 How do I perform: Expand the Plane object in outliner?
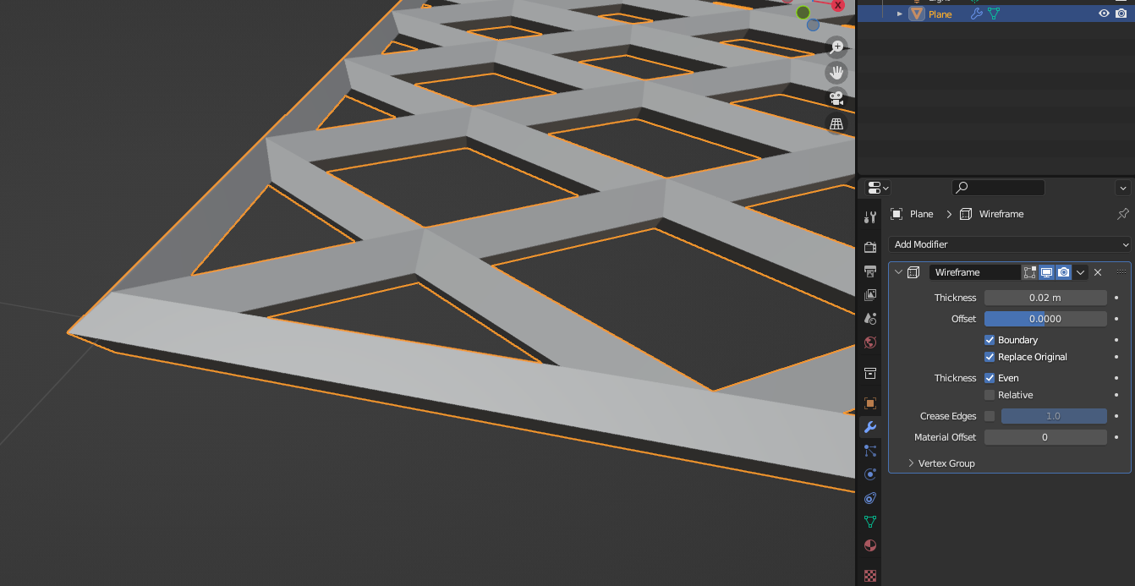(900, 14)
